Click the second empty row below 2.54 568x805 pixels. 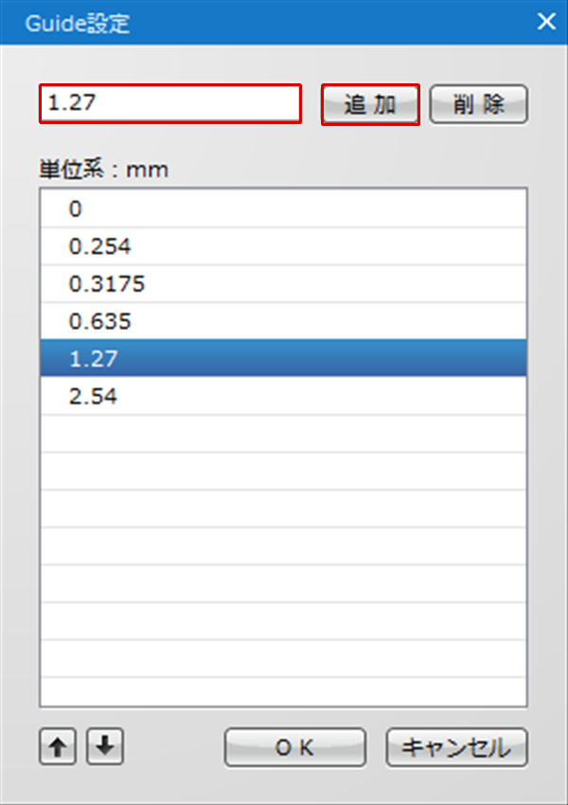[283, 471]
